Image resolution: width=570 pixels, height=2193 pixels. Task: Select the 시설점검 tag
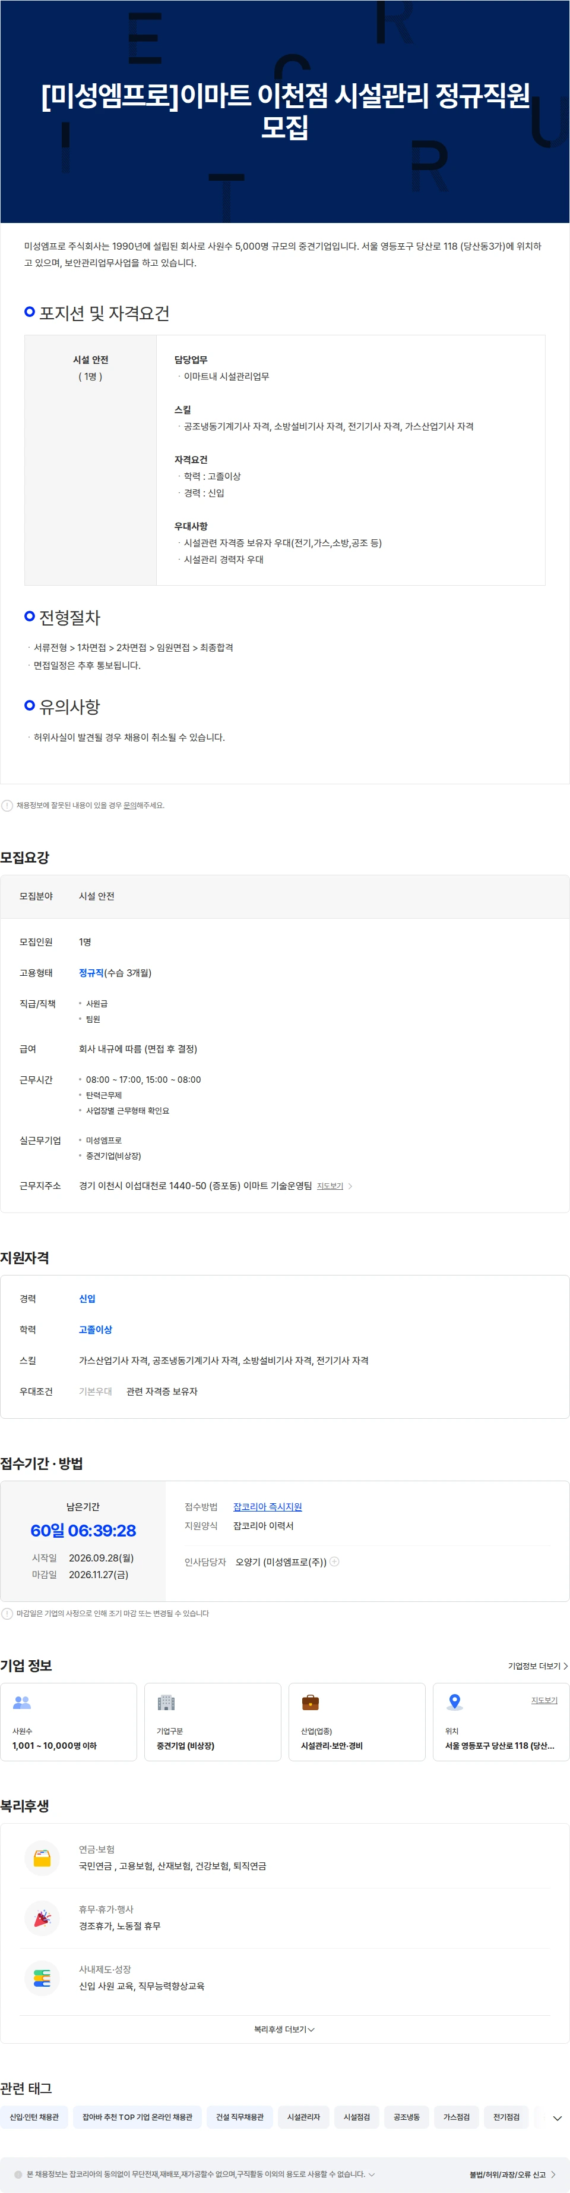[357, 2117]
